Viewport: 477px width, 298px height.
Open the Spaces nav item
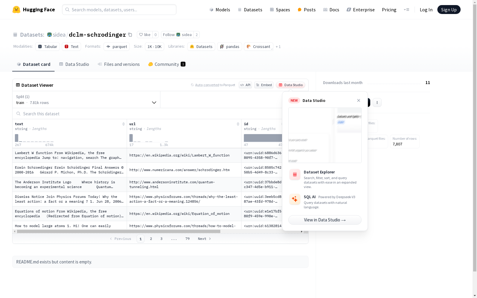(x=280, y=10)
